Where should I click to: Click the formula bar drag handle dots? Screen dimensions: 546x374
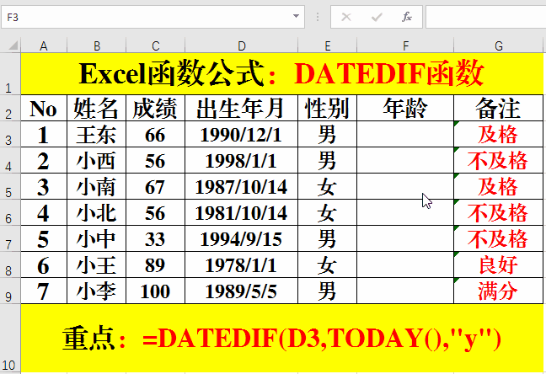click(x=317, y=17)
